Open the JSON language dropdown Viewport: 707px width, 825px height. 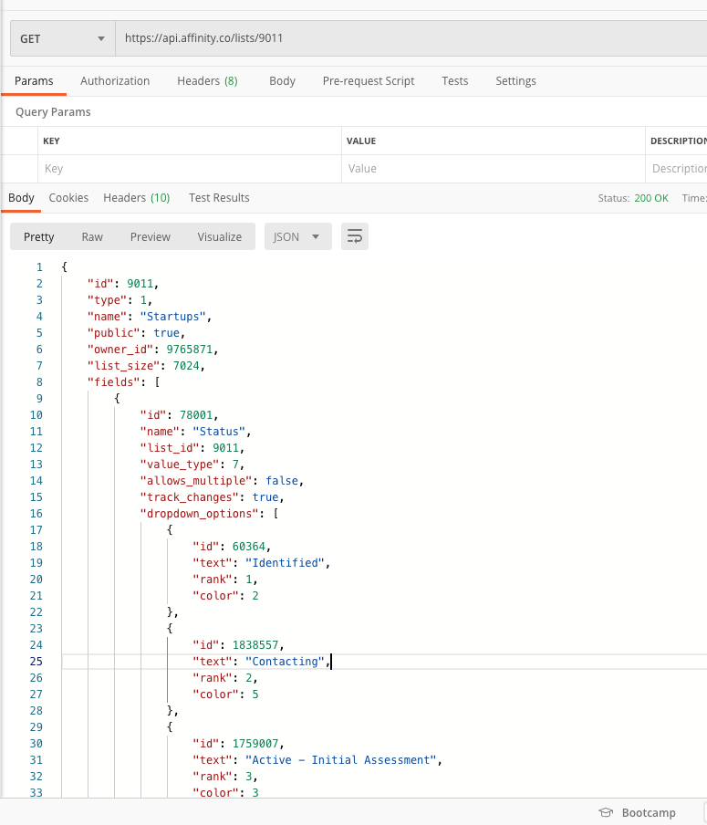coord(296,236)
